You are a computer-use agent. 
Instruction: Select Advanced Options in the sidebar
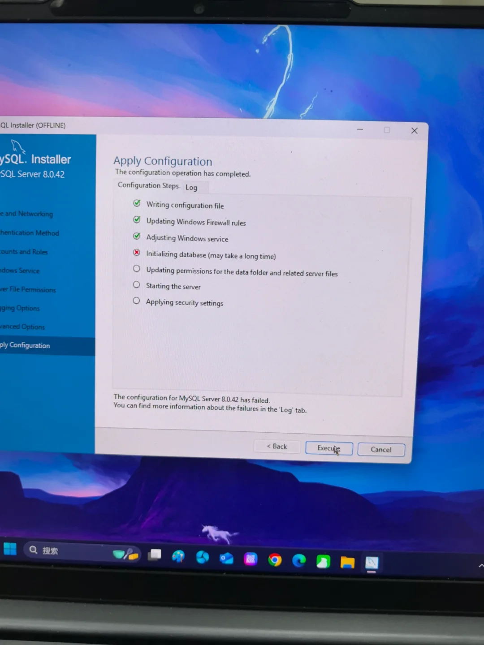click(x=22, y=327)
